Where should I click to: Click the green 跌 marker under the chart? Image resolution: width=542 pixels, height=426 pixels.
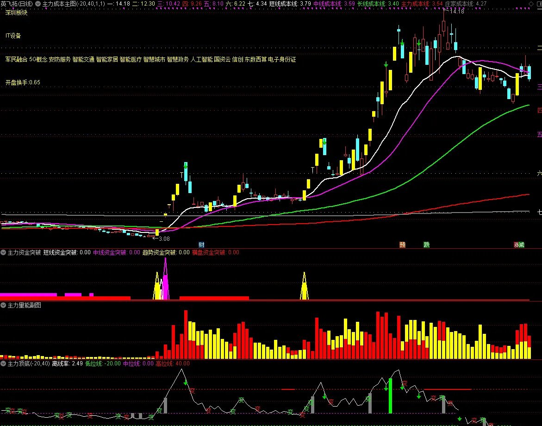click(426, 244)
